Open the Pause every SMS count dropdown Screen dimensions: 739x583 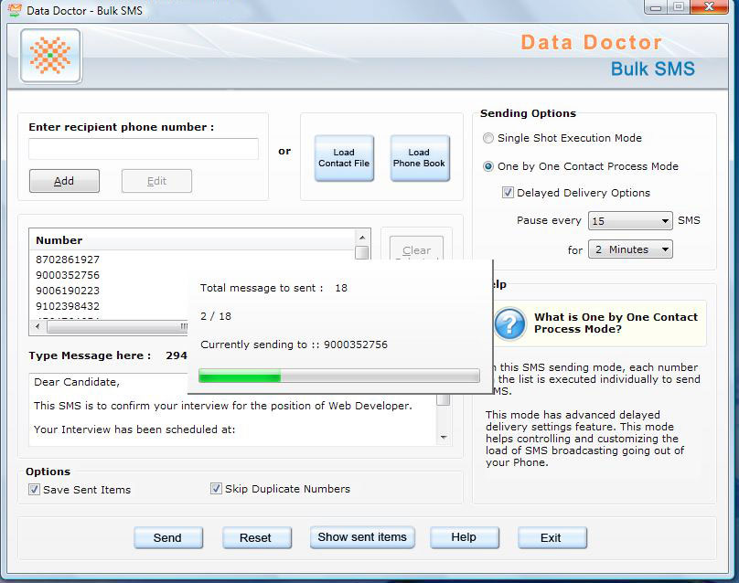point(630,220)
